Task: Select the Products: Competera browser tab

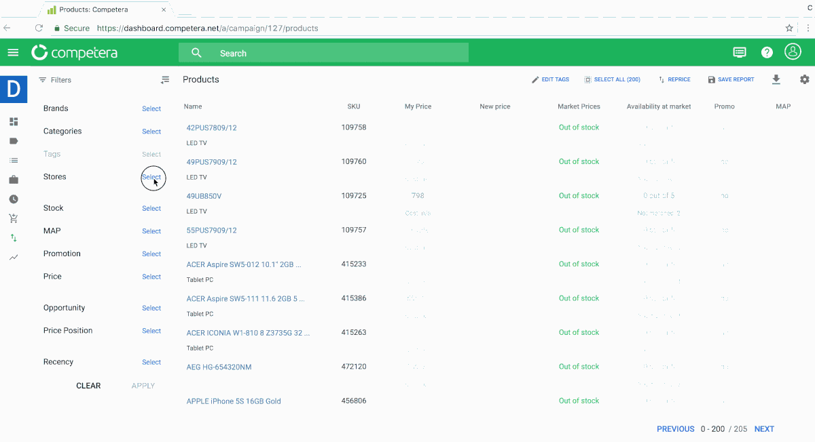Action: click(105, 10)
